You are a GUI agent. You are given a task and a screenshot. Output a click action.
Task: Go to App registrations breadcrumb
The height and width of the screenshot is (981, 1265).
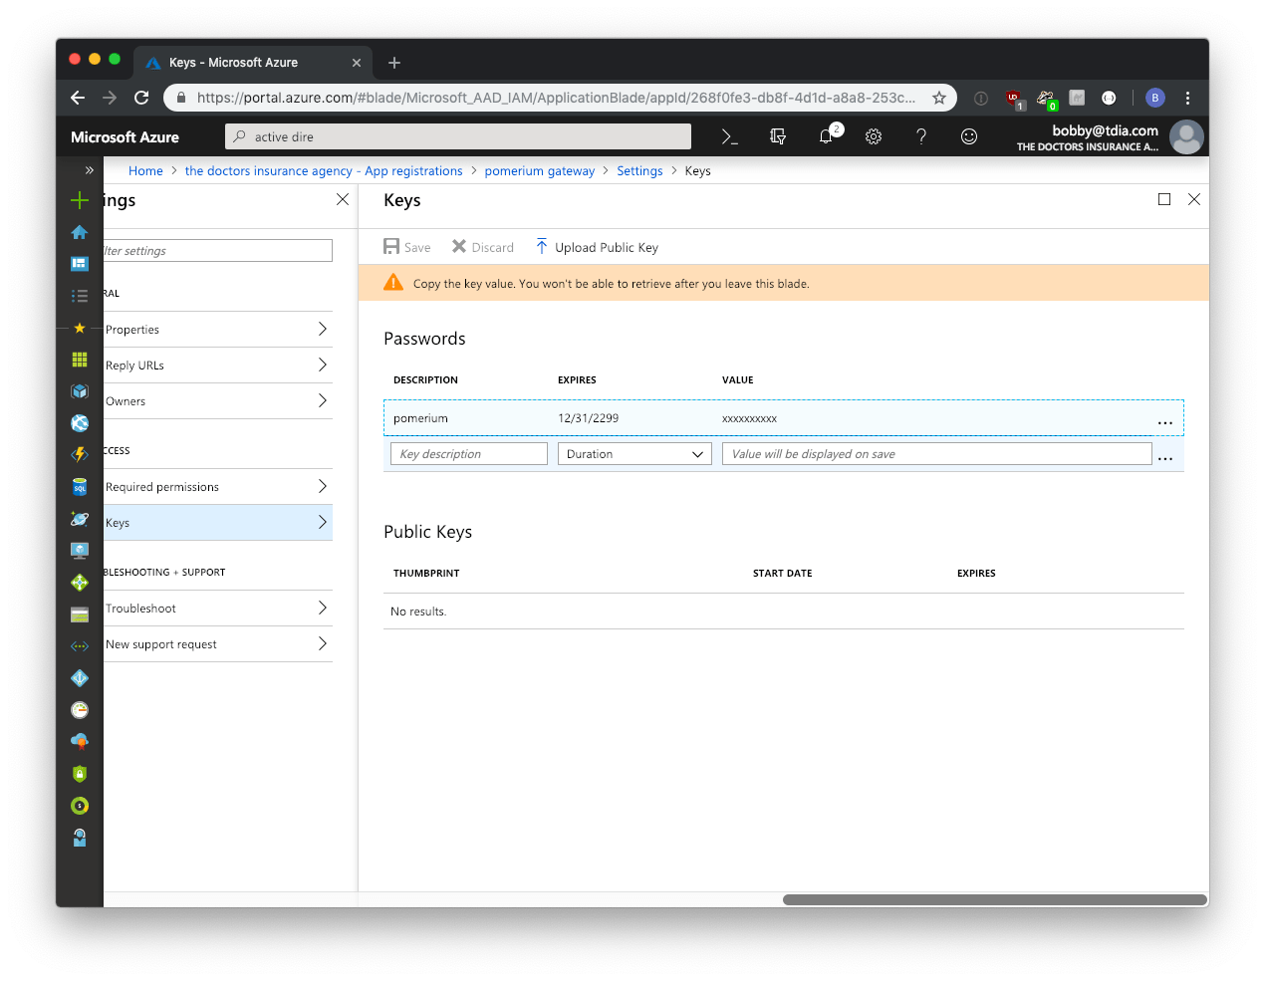click(x=324, y=171)
